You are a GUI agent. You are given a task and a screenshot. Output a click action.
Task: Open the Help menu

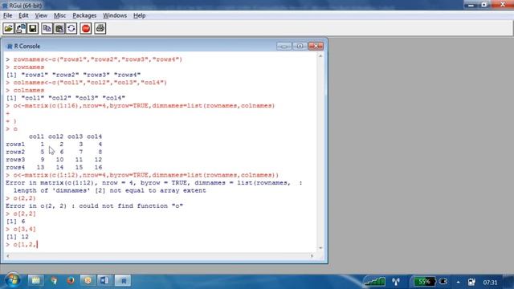coord(139,15)
